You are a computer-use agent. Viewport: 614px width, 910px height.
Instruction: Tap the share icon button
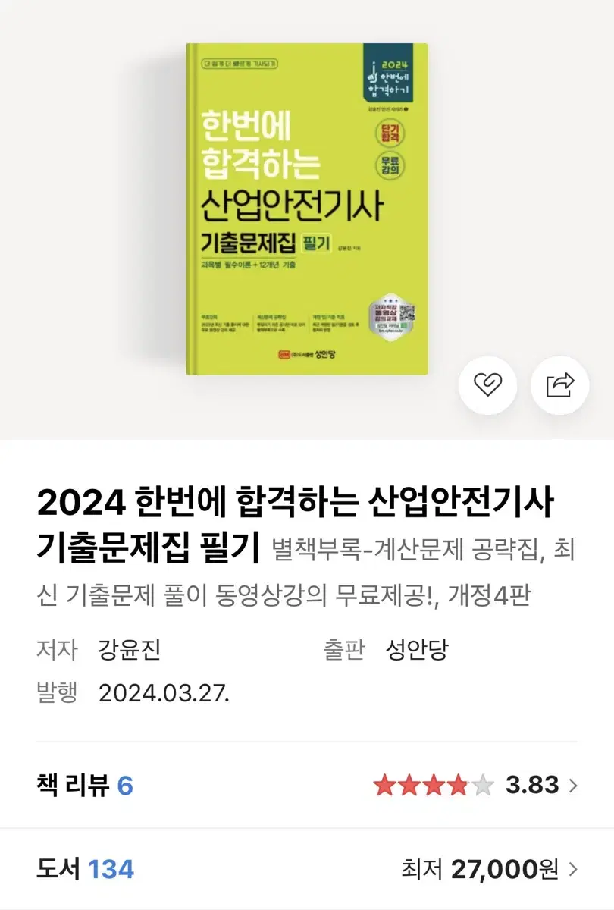tap(559, 385)
